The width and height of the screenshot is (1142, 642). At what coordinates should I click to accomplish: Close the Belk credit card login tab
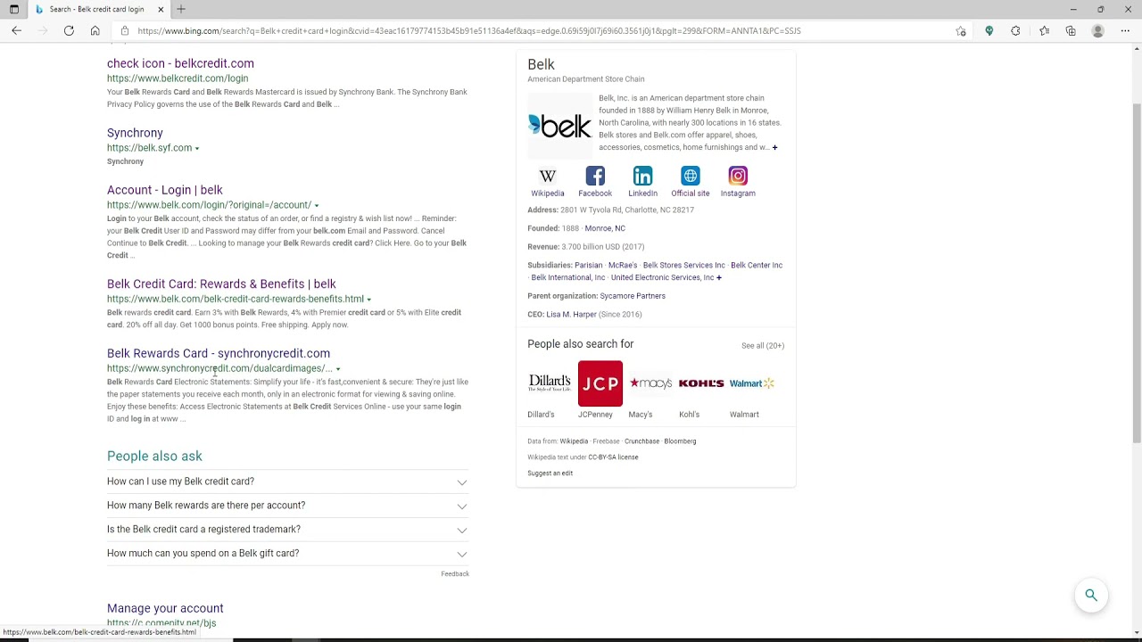161,9
